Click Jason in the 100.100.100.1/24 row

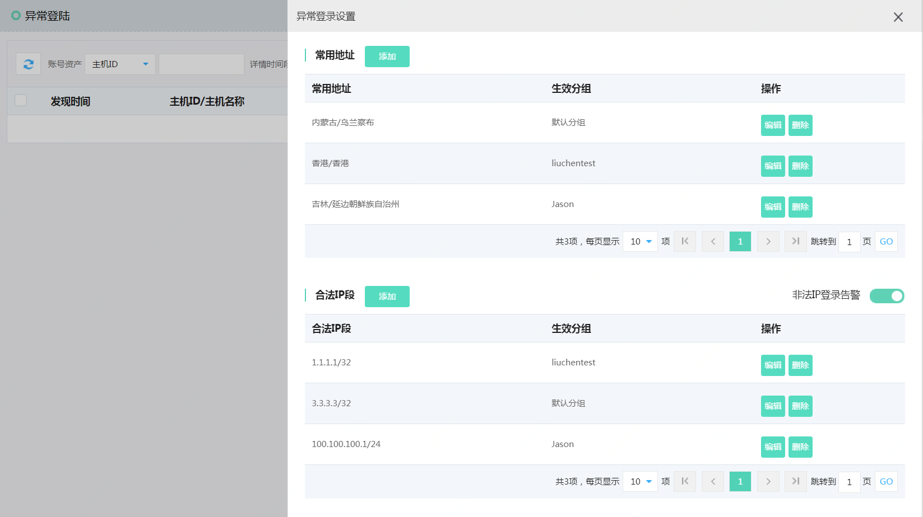pyautogui.click(x=563, y=444)
